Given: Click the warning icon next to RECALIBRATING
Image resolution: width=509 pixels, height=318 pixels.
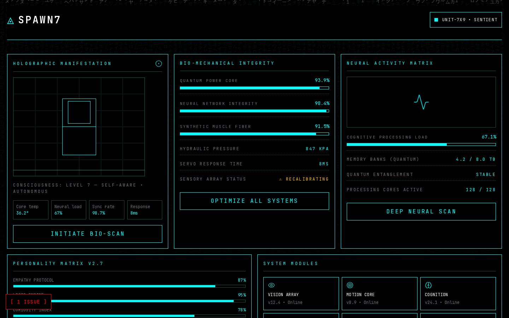Looking at the screenshot, I should click(x=281, y=179).
